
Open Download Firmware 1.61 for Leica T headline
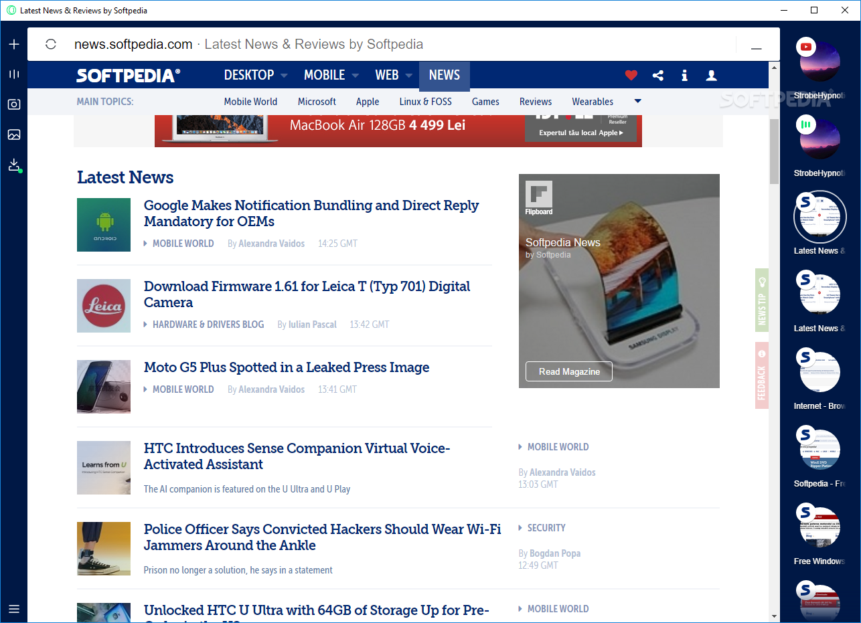click(x=307, y=294)
